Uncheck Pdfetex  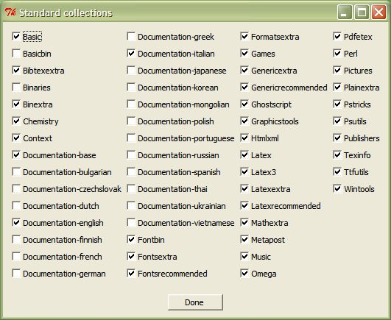337,36
